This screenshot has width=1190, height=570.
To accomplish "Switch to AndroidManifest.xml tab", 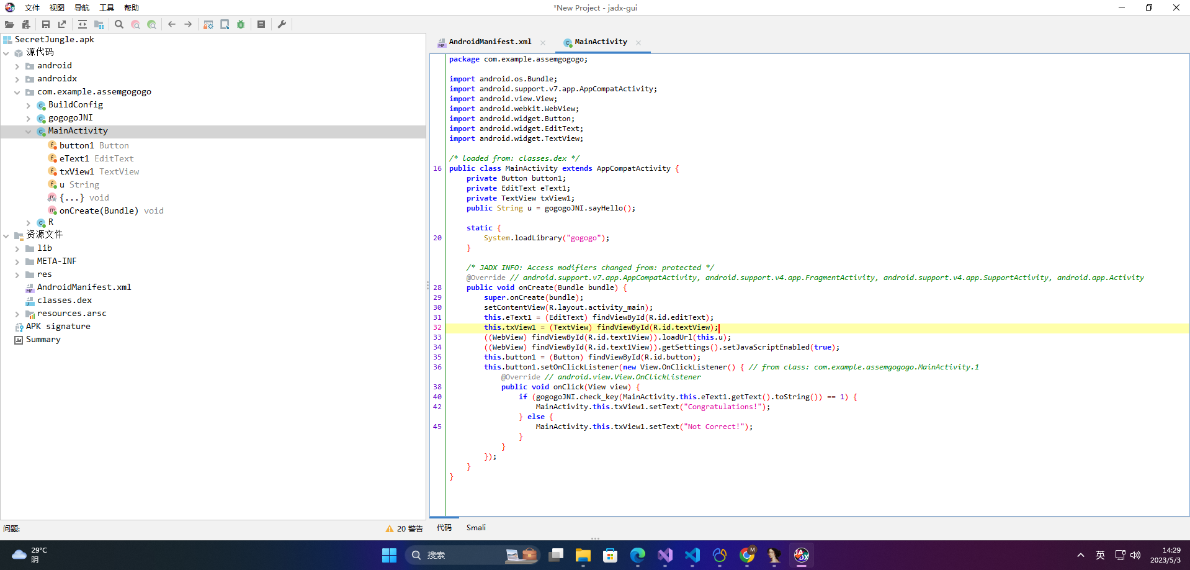I will coord(490,42).
